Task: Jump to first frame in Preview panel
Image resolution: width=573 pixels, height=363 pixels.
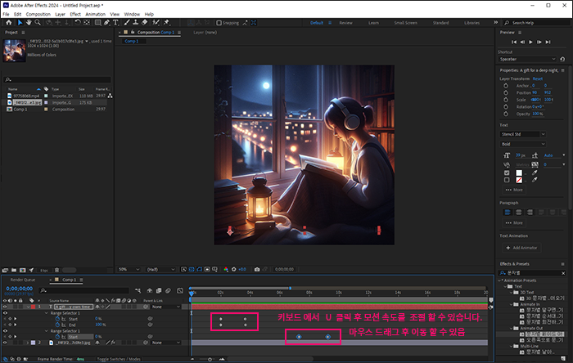Action: (514, 42)
